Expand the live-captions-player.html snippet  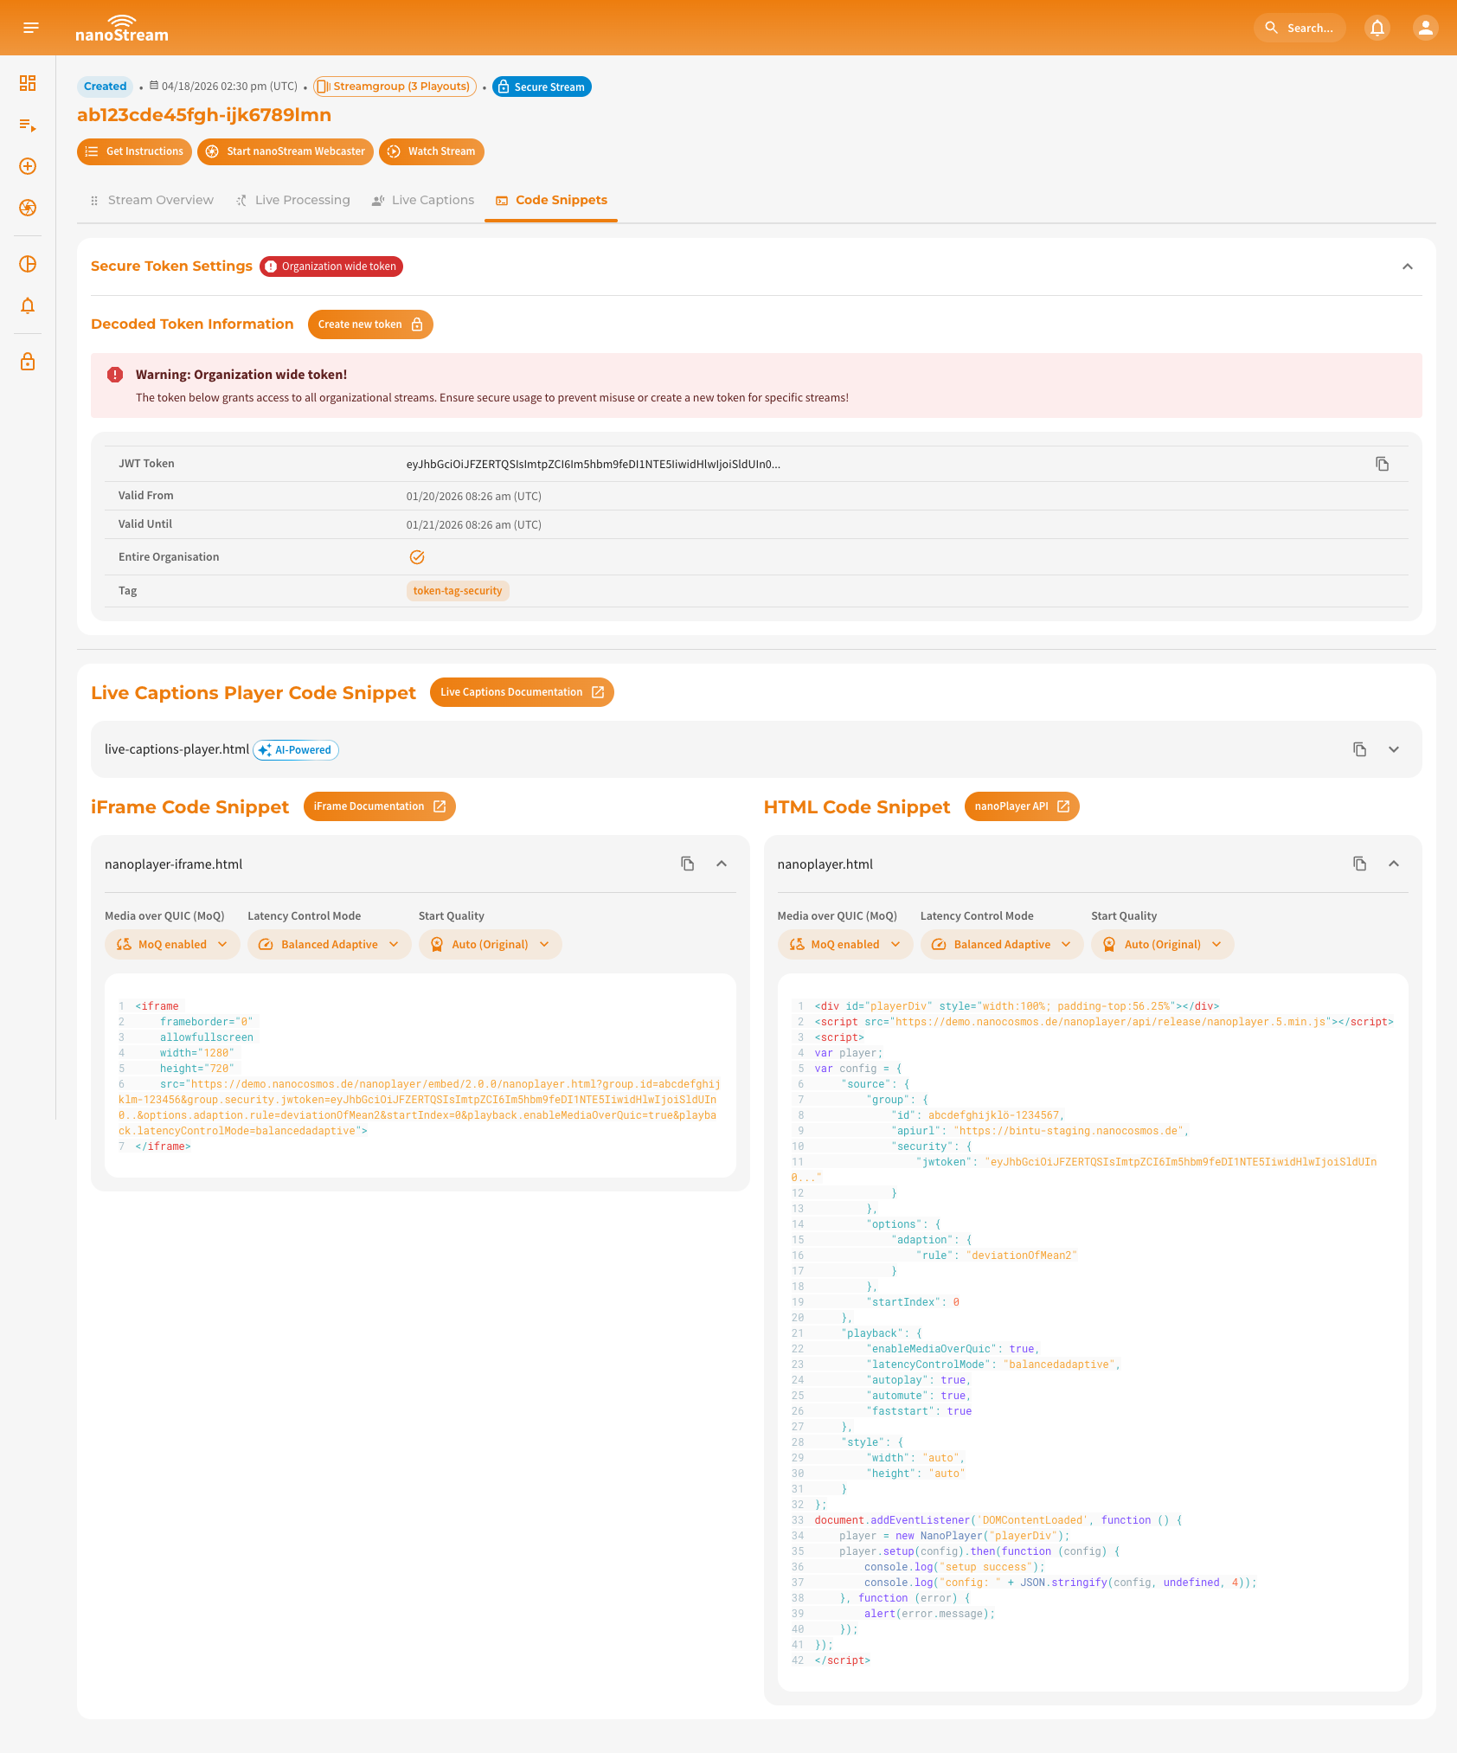[x=1393, y=749]
